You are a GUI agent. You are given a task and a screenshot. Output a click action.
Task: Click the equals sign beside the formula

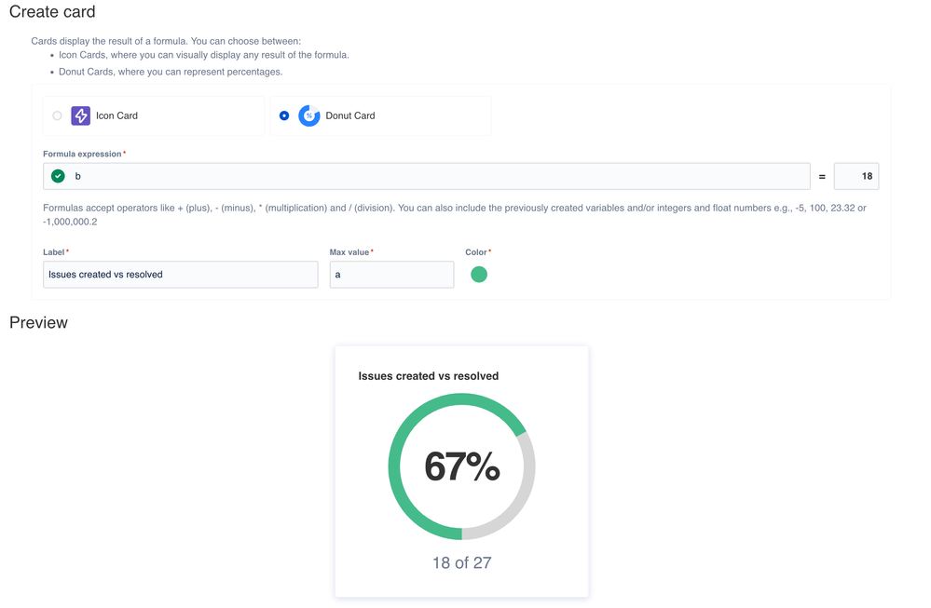point(822,177)
